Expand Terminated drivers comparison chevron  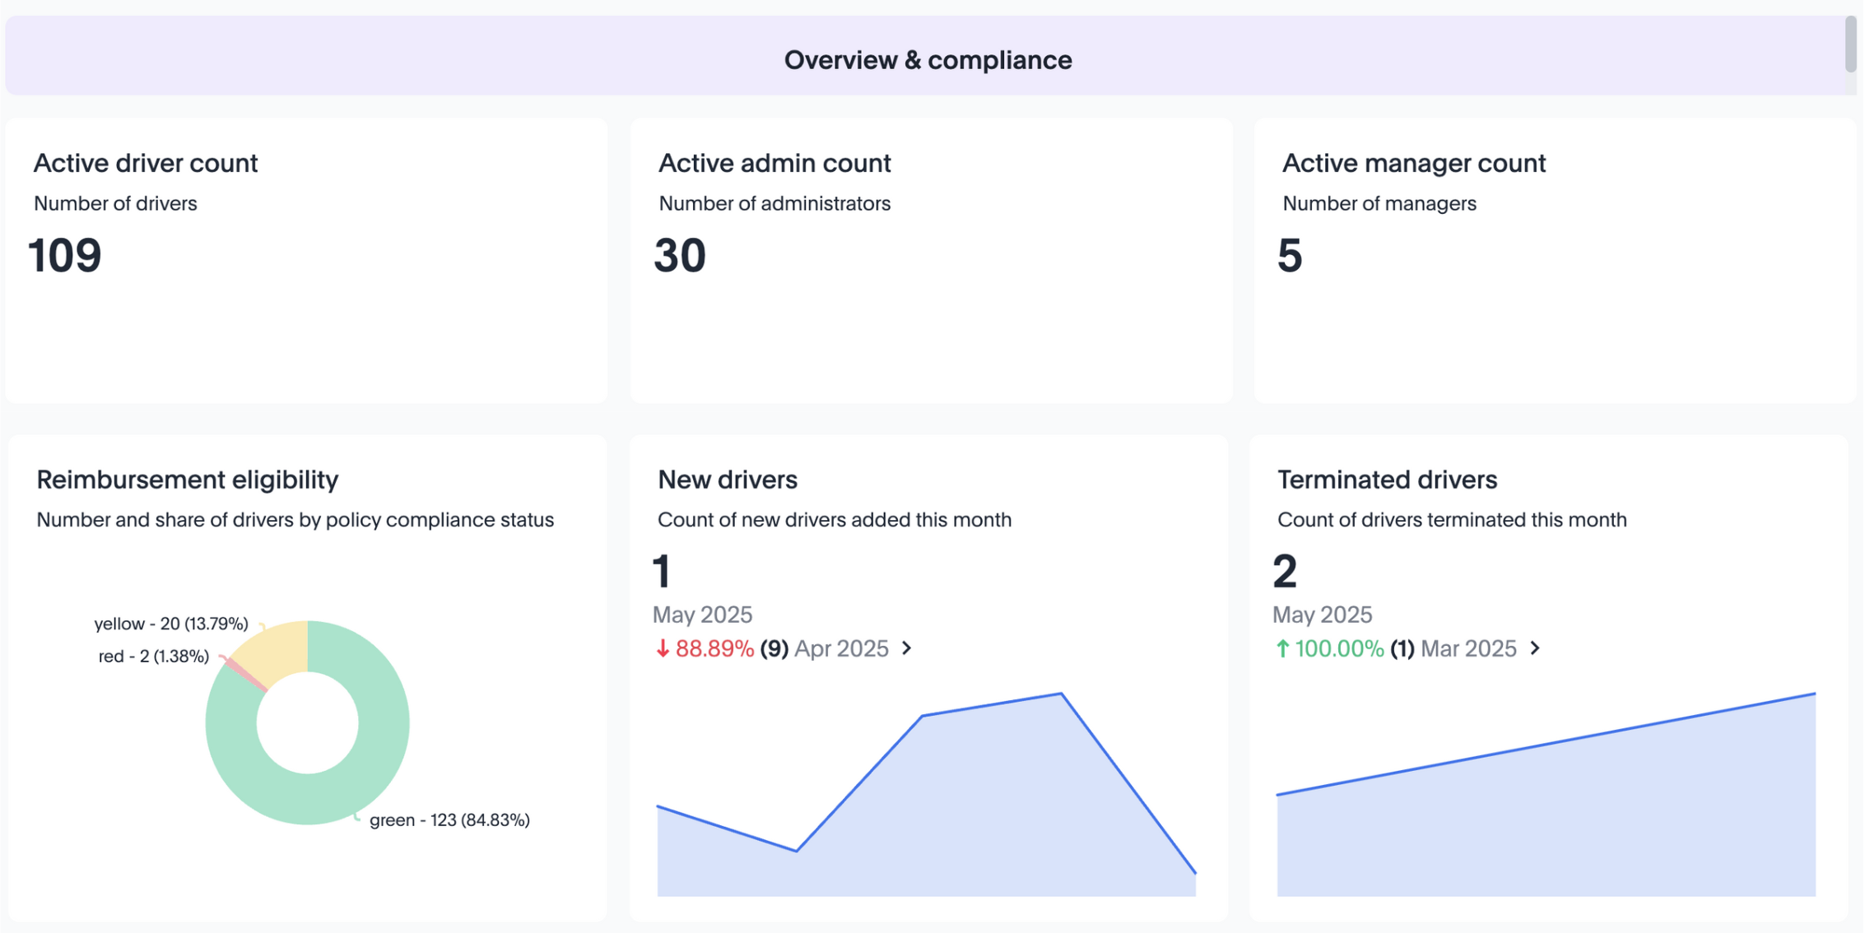pos(1535,648)
